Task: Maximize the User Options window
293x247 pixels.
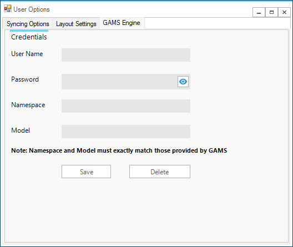Action: click(x=271, y=12)
